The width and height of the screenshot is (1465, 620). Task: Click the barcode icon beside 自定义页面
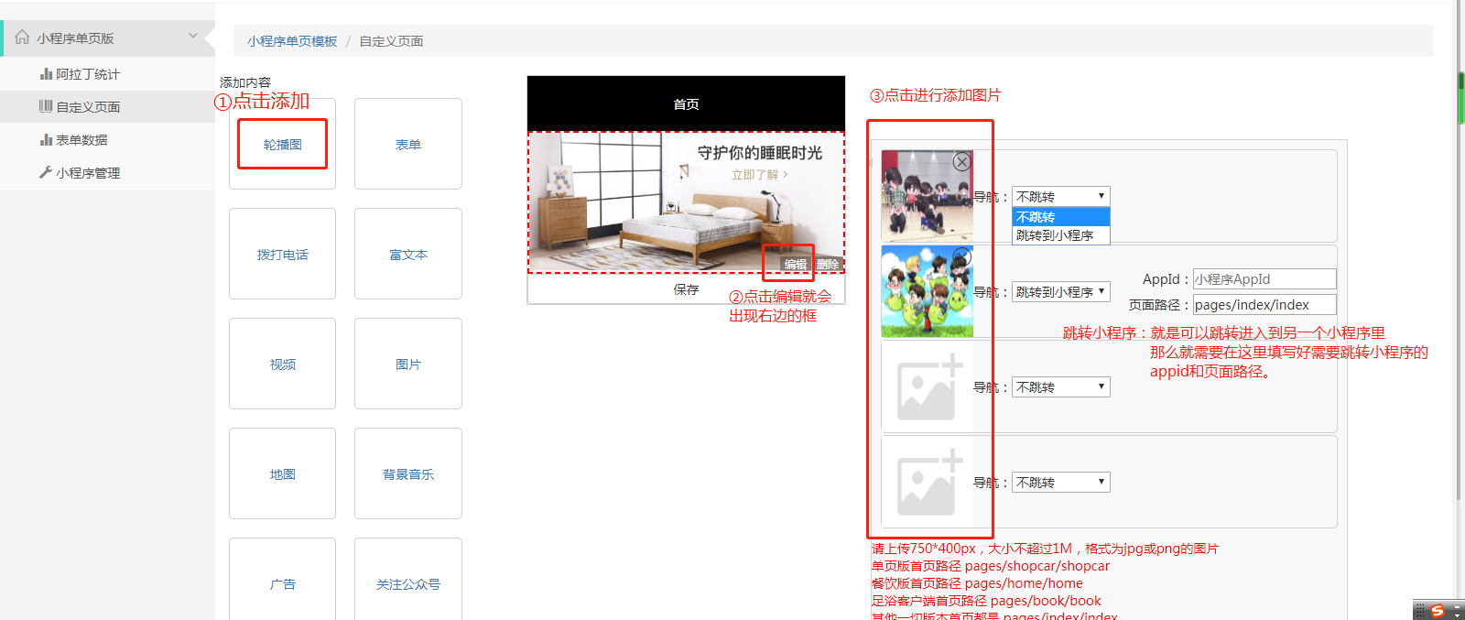[x=45, y=107]
